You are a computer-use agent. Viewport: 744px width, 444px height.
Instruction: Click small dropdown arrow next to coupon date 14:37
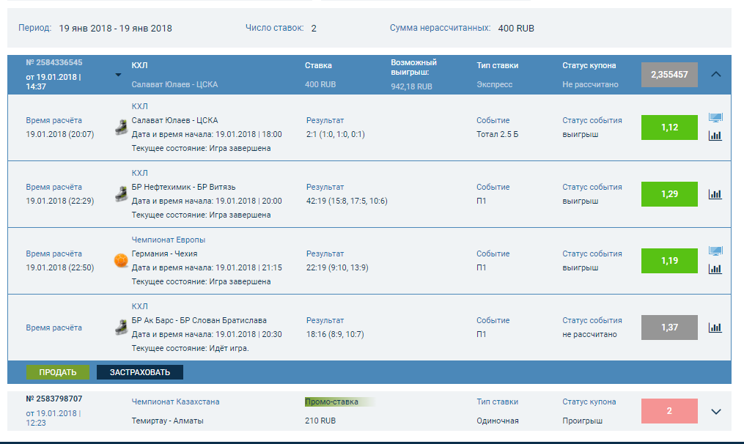click(118, 75)
